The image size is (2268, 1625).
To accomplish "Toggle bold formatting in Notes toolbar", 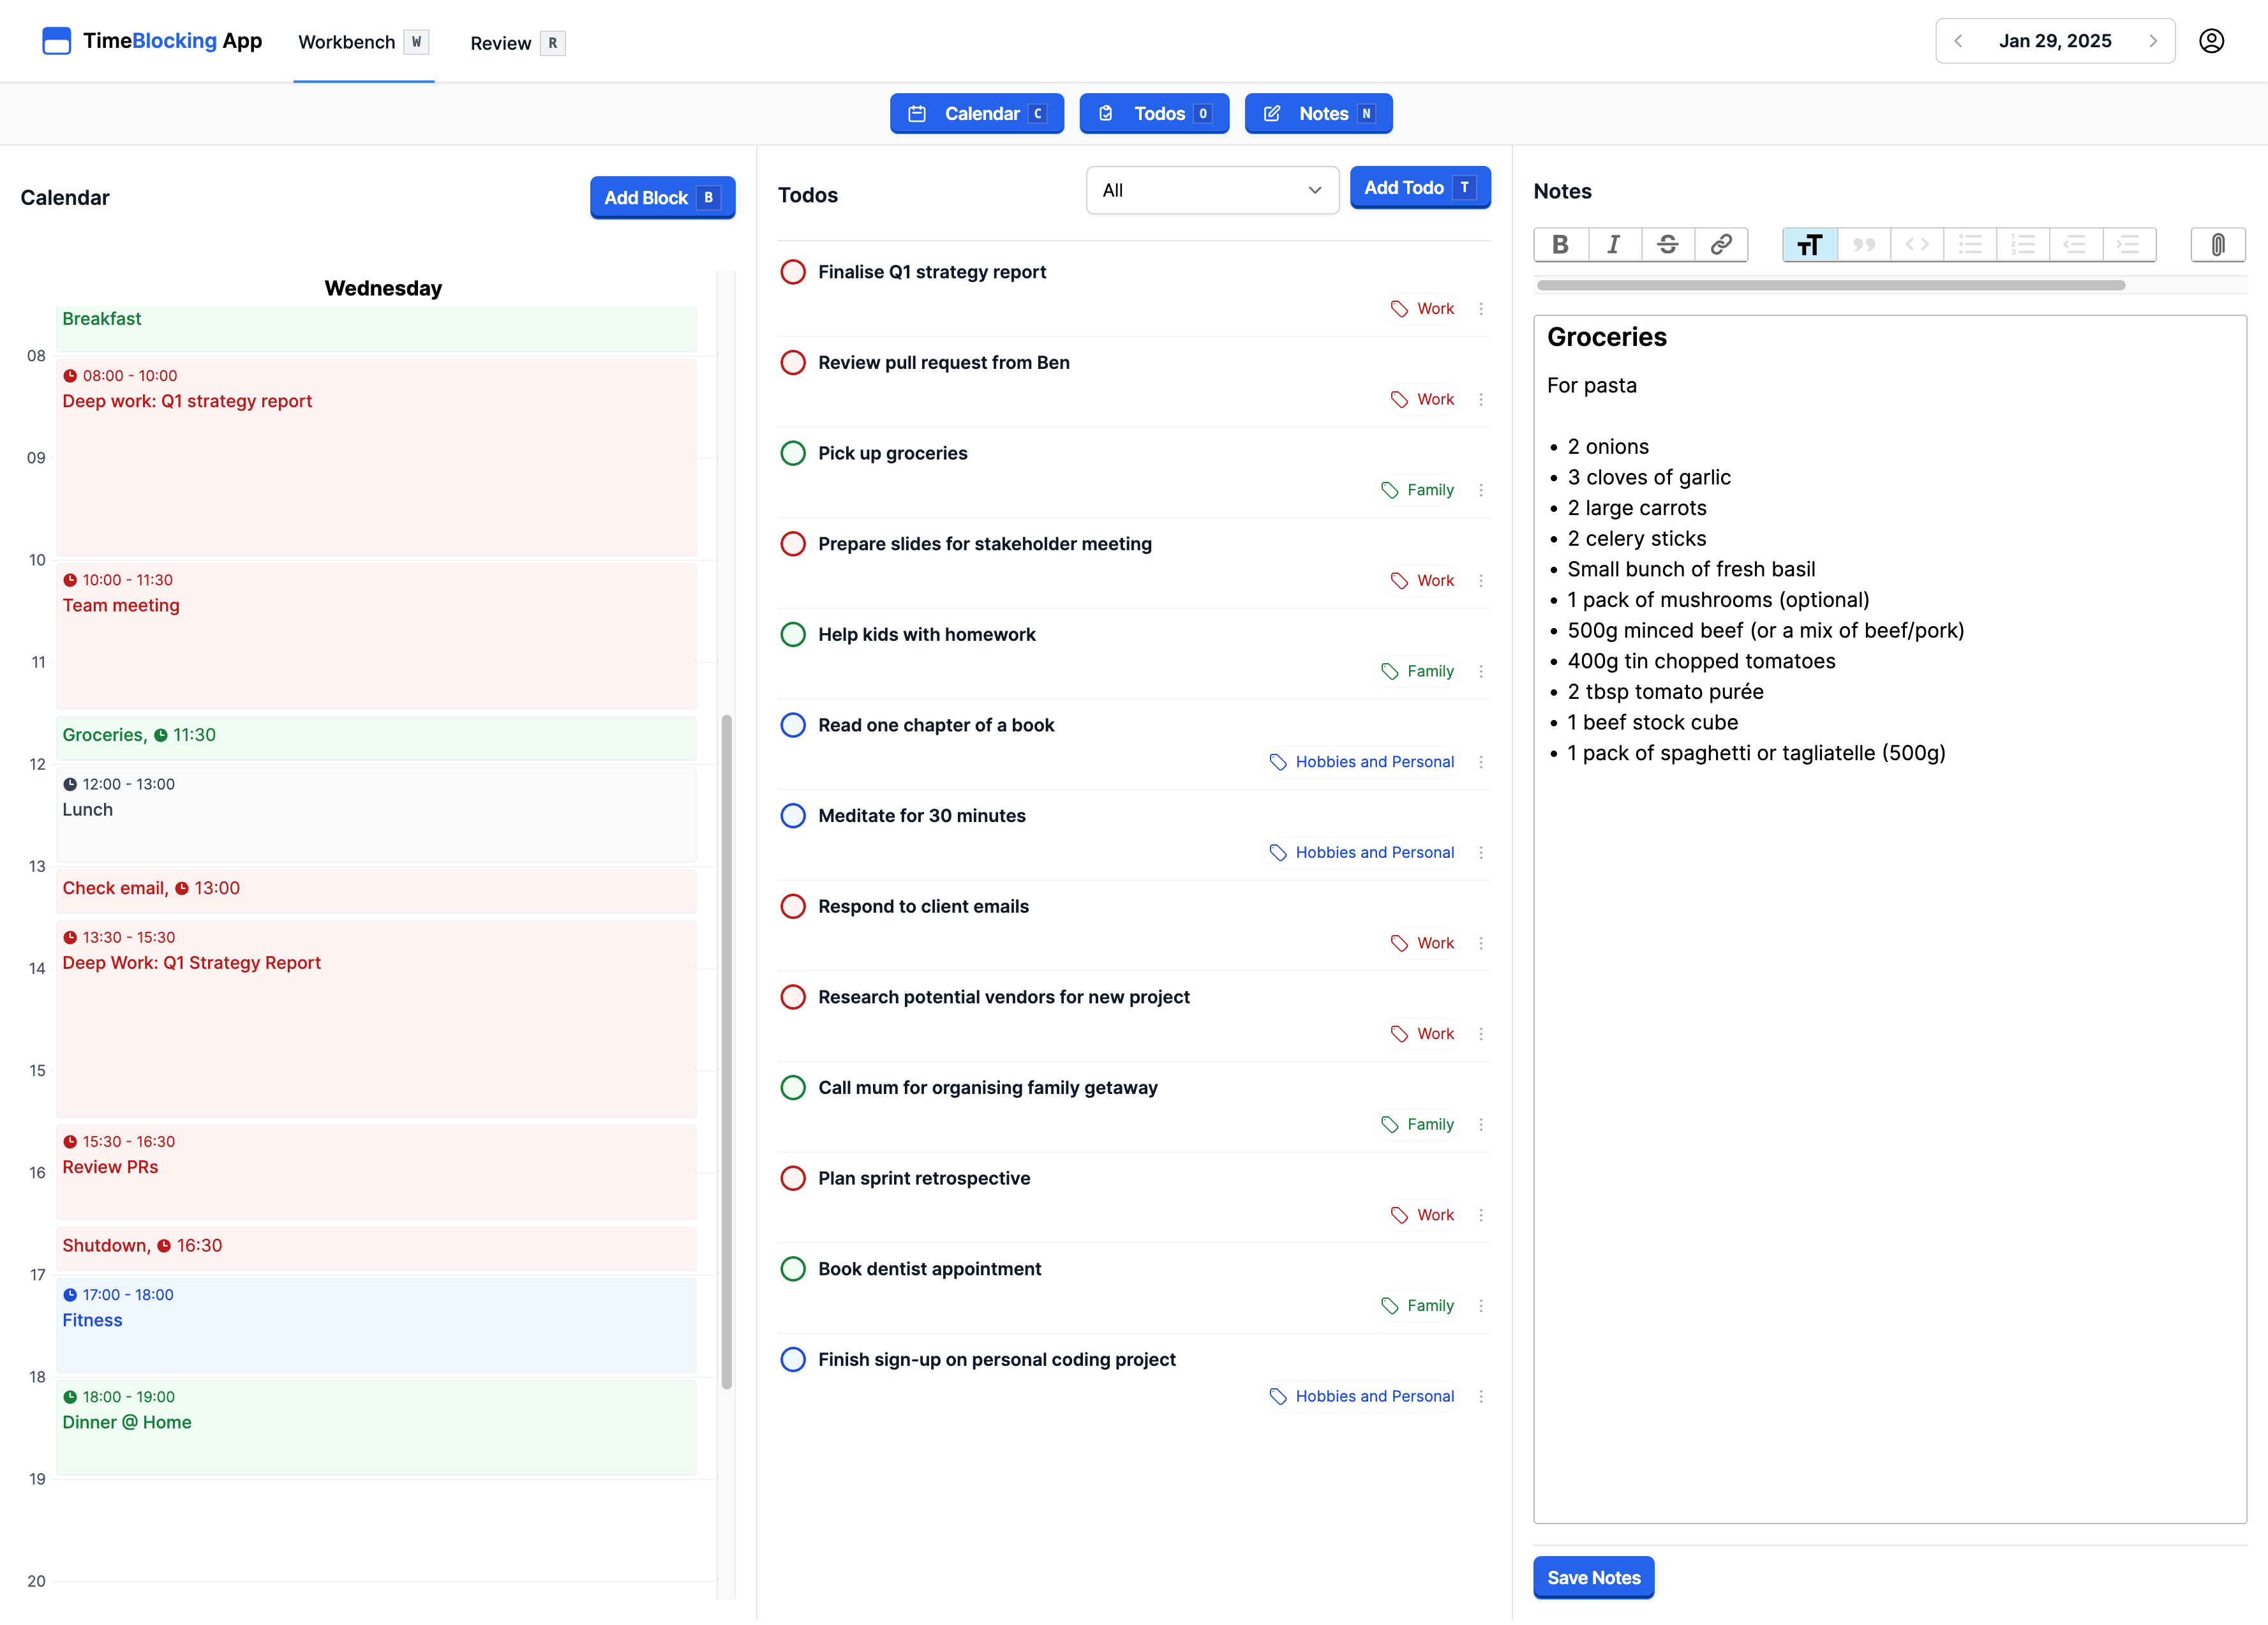I will tap(1560, 244).
